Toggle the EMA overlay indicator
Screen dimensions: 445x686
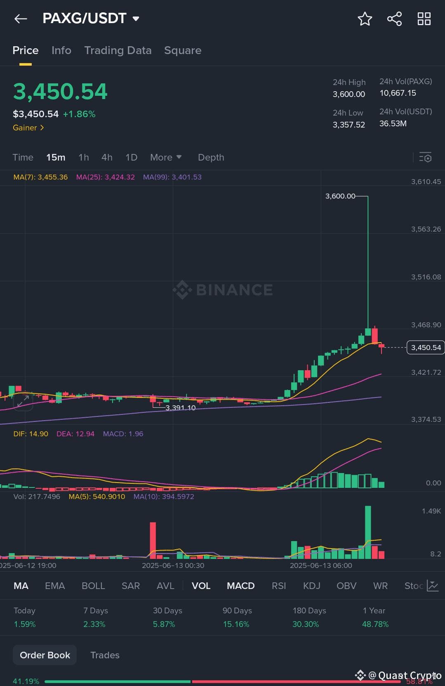[55, 586]
